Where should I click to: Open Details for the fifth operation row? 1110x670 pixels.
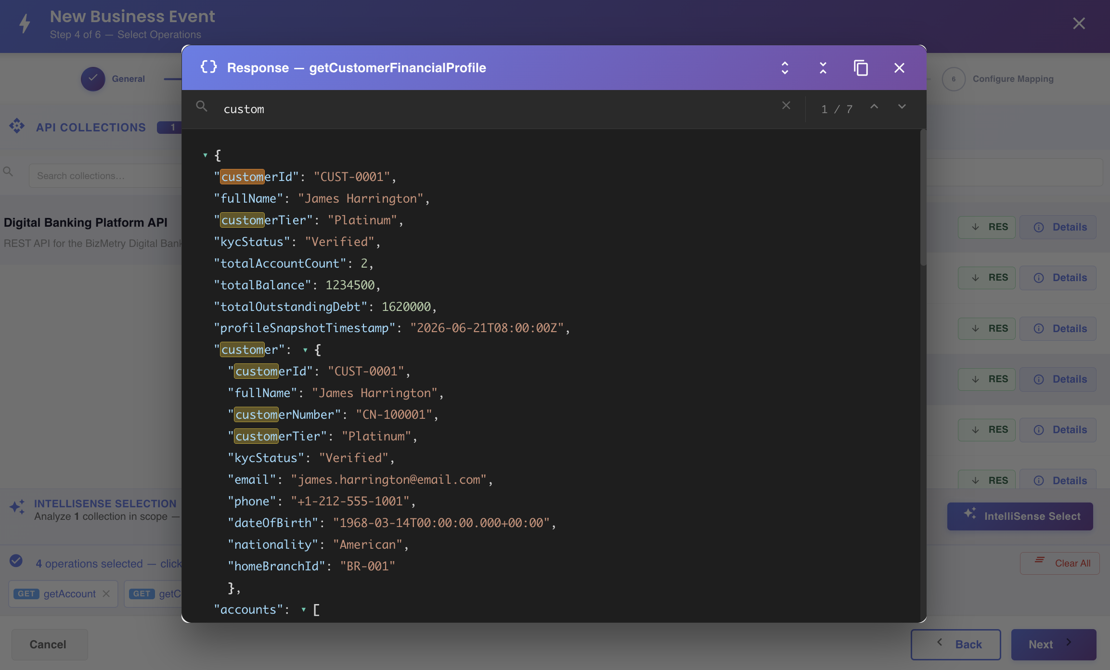[1058, 430]
